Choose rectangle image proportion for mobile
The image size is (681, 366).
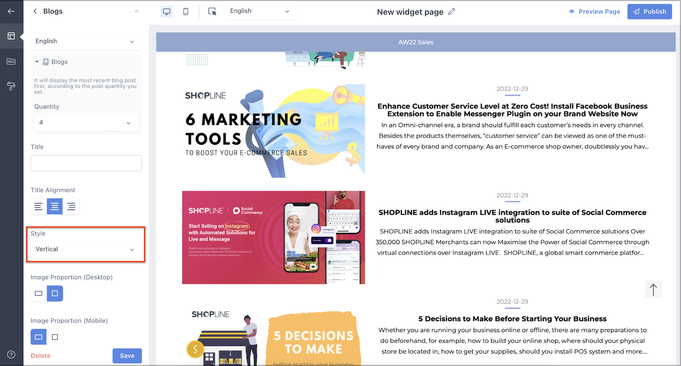[38, 337]
